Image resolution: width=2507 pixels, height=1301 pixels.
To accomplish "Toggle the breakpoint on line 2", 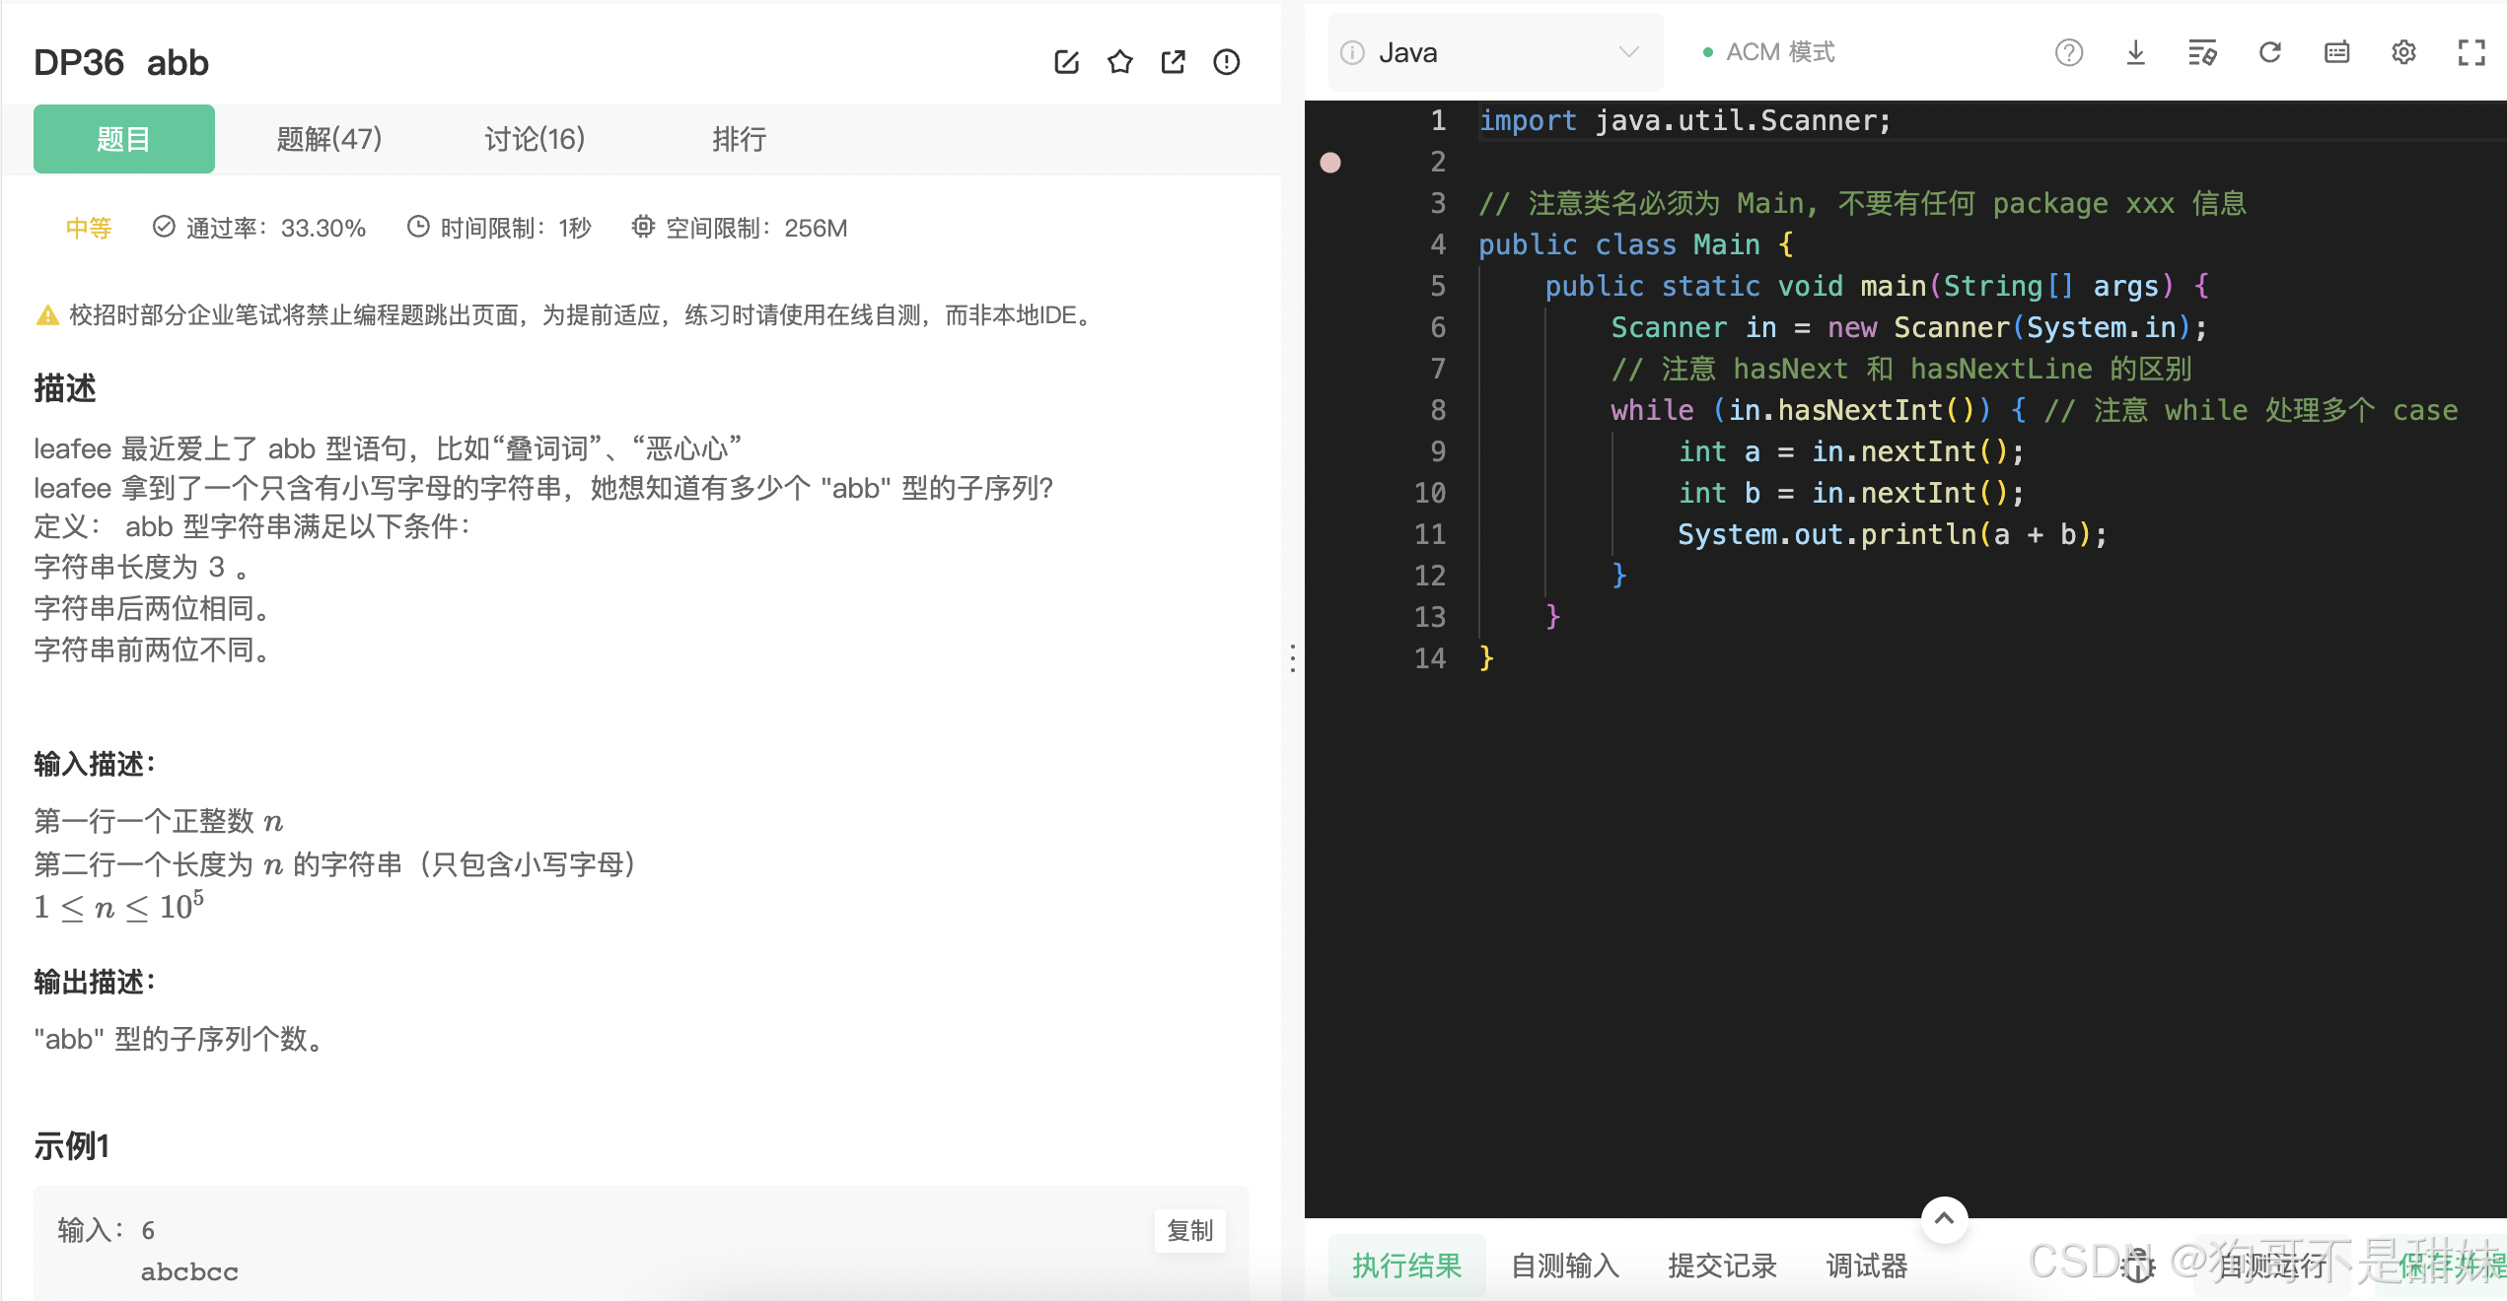I will click(x=1330, y=163).
